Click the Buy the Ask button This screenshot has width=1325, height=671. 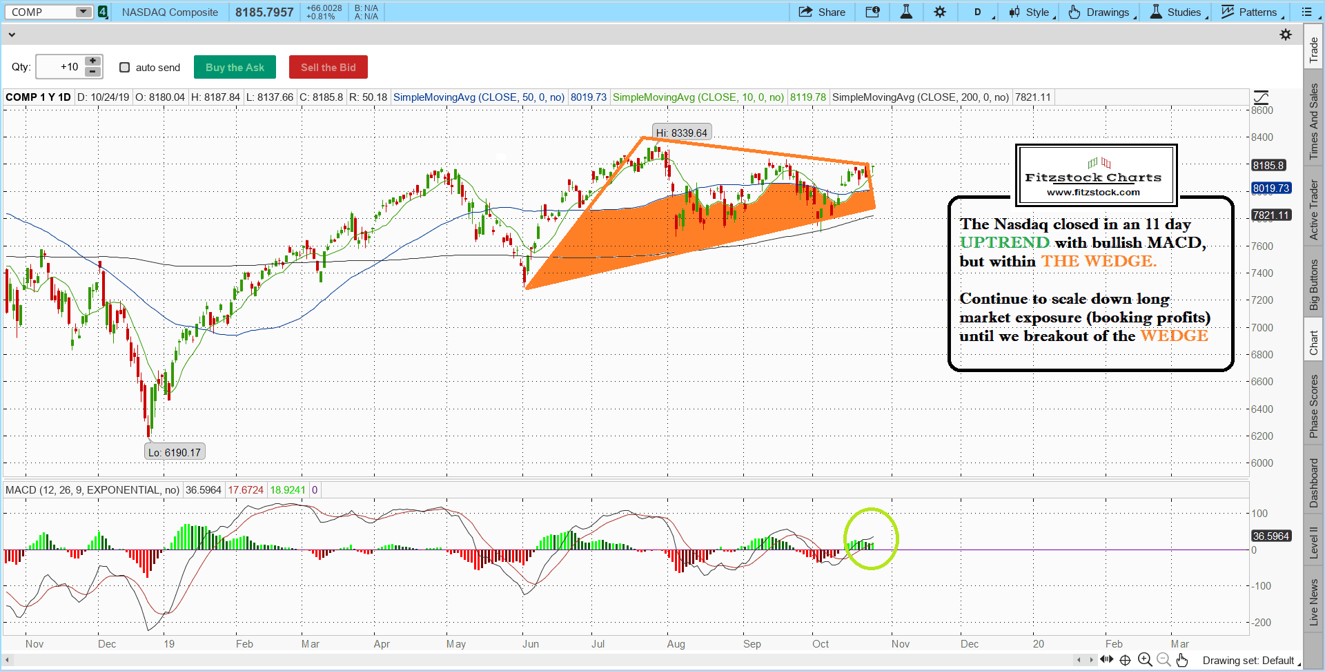(x=235, y=67)
